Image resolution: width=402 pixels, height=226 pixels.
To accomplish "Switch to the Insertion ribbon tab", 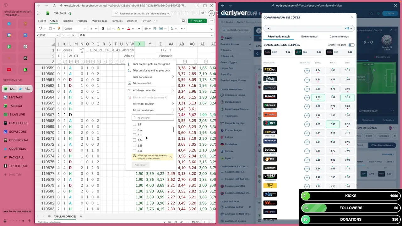I will (68, 21).
